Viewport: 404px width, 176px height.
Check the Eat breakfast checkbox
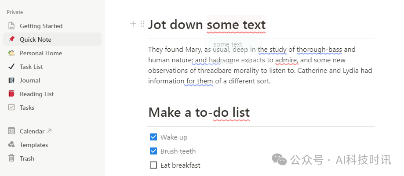pyautogui.click(x=153, y=165)
